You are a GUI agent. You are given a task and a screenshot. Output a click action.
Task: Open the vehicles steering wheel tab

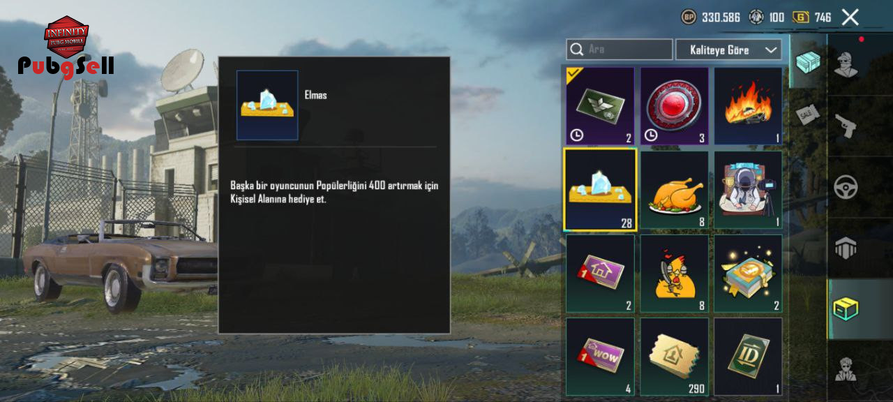pyautogui.click(x=846, y=187)
